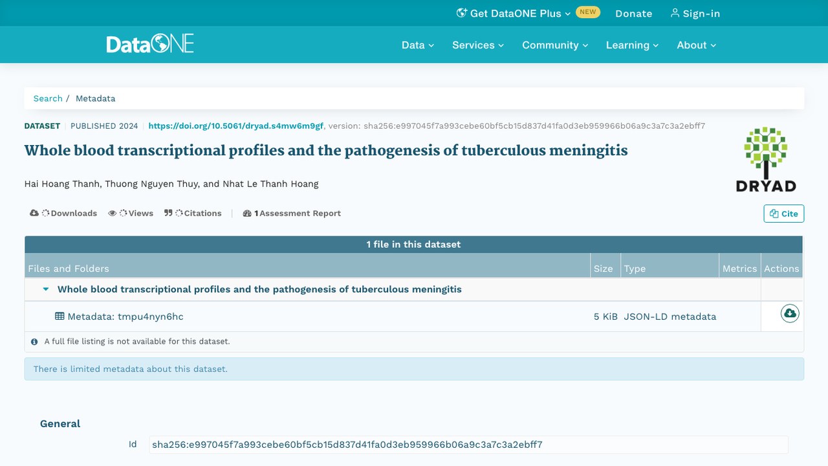Click the Id field with sha256 value
Image resolution: width=828 pixels, height=466 pixels.
(x=468, y=445)
